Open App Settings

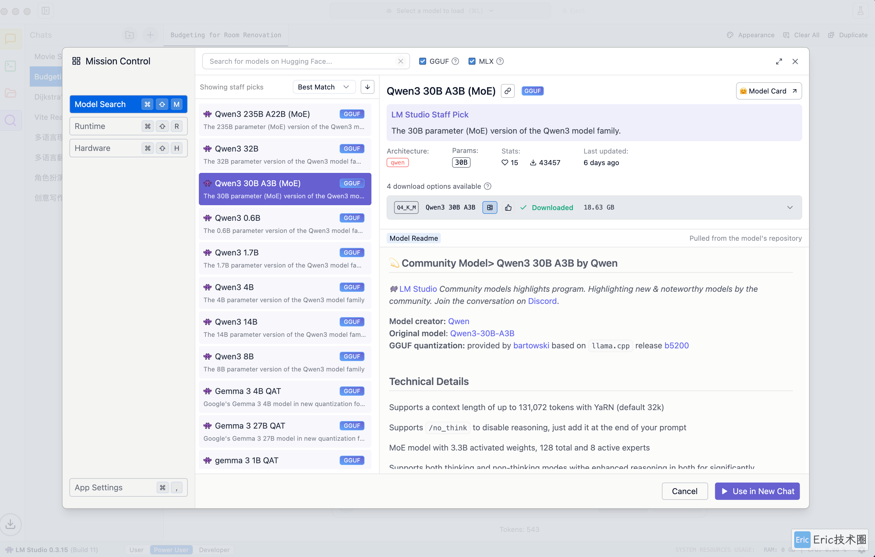129,487
